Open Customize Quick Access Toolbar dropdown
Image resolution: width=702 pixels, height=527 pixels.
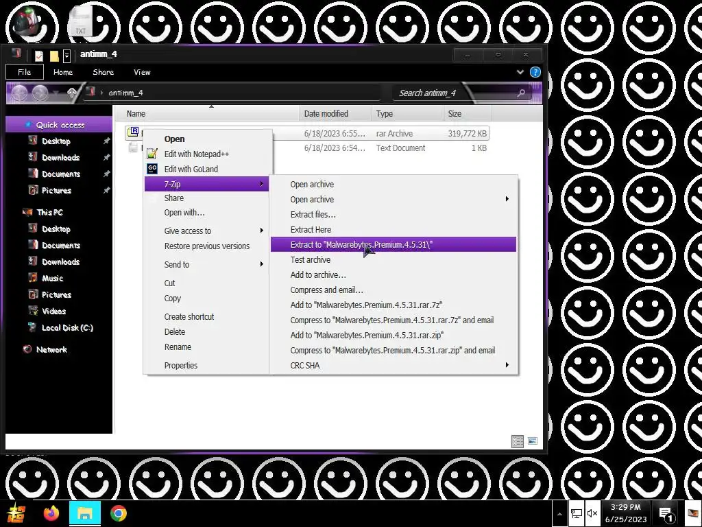click(66, 56)
